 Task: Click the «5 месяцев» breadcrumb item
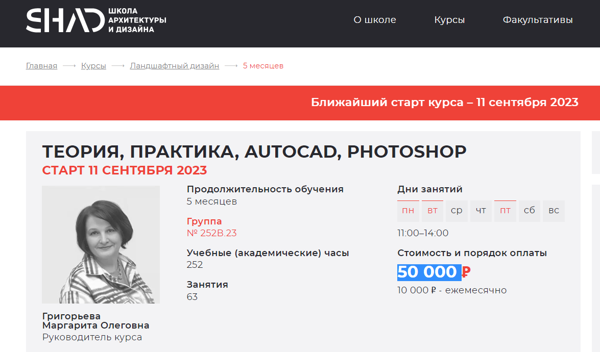pyautogui.click(x=263, y=66)
